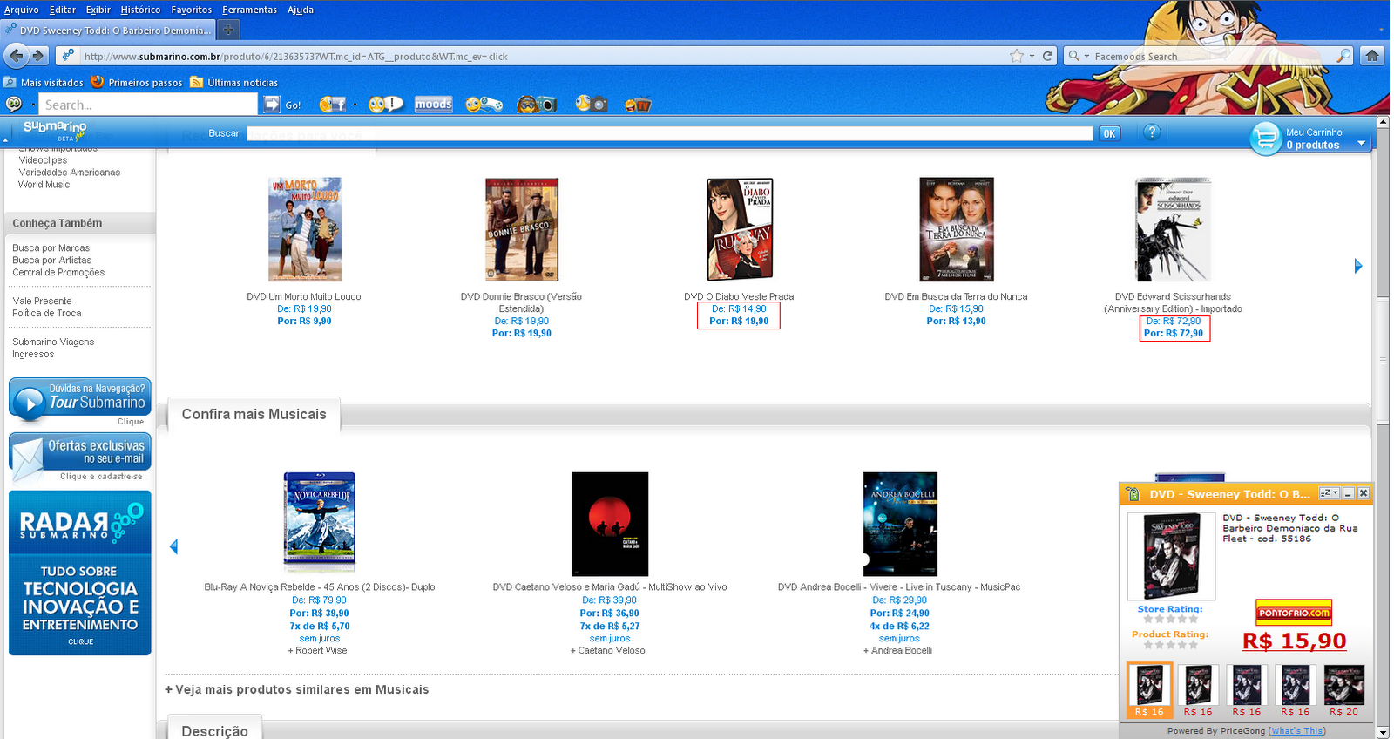Click the browser forward arrow
This screenshot has height=739, width=1394.
(x=37, y=56)
